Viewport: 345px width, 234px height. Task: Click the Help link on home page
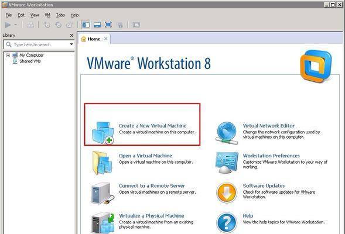pos(248,216)
